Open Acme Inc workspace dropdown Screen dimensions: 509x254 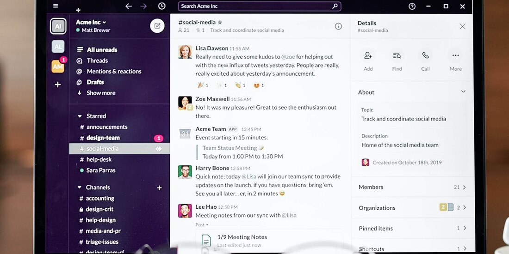coord(91,22)
